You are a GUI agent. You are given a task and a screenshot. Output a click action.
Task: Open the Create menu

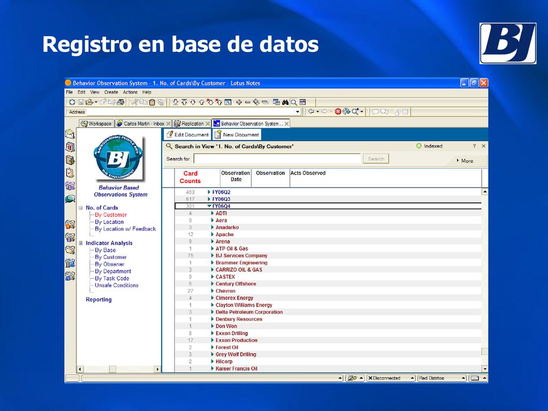(x=111, y=92)
